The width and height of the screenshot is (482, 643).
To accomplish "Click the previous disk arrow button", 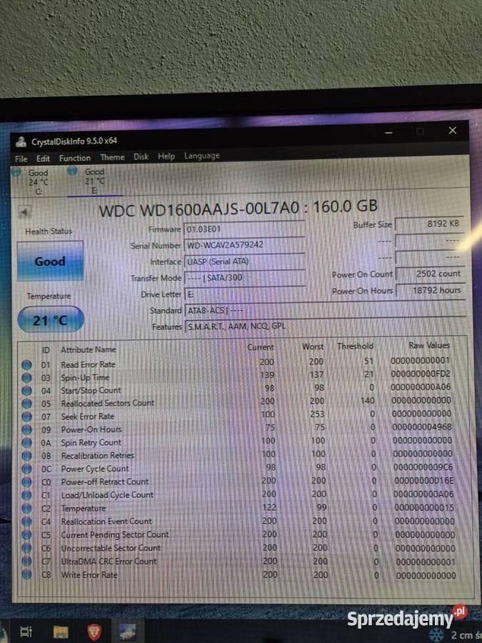I will click(24, 212).
